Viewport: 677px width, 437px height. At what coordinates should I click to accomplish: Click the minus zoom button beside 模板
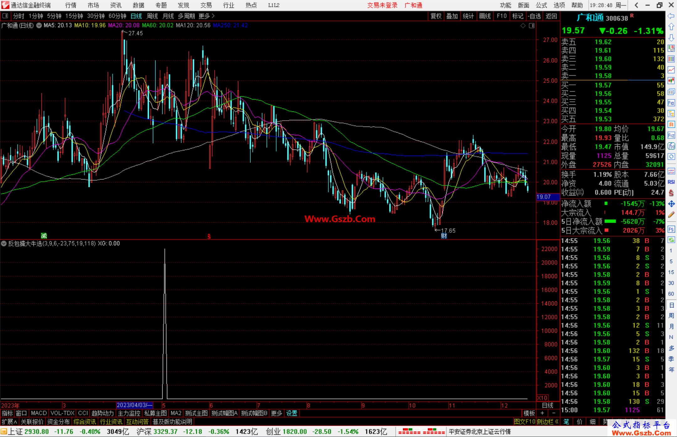tap(554, 413)
